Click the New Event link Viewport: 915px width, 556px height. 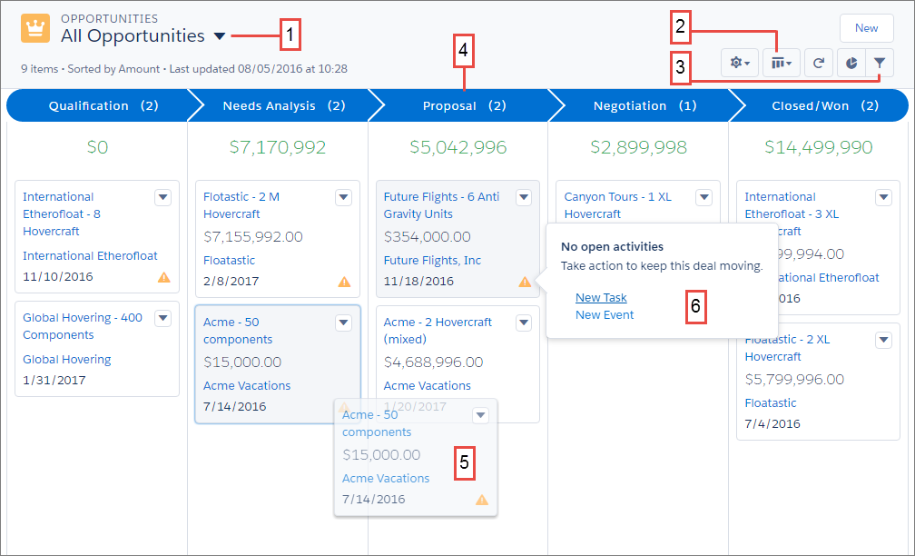(605, 315)
